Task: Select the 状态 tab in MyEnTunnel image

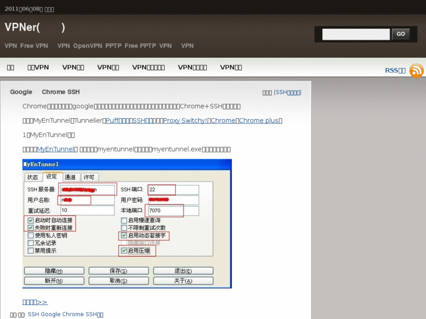Action: click(33, 177)
